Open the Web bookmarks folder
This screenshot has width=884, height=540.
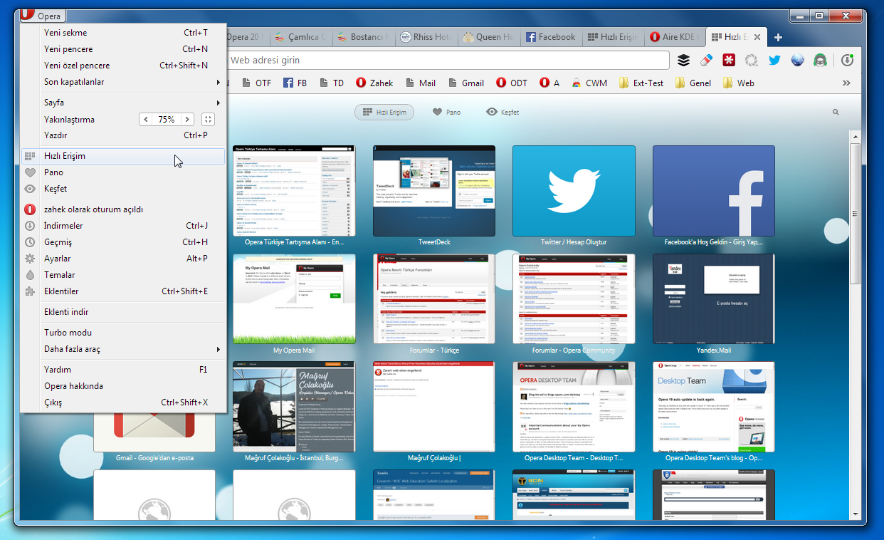pyautogui.click(x=739, y=83)
